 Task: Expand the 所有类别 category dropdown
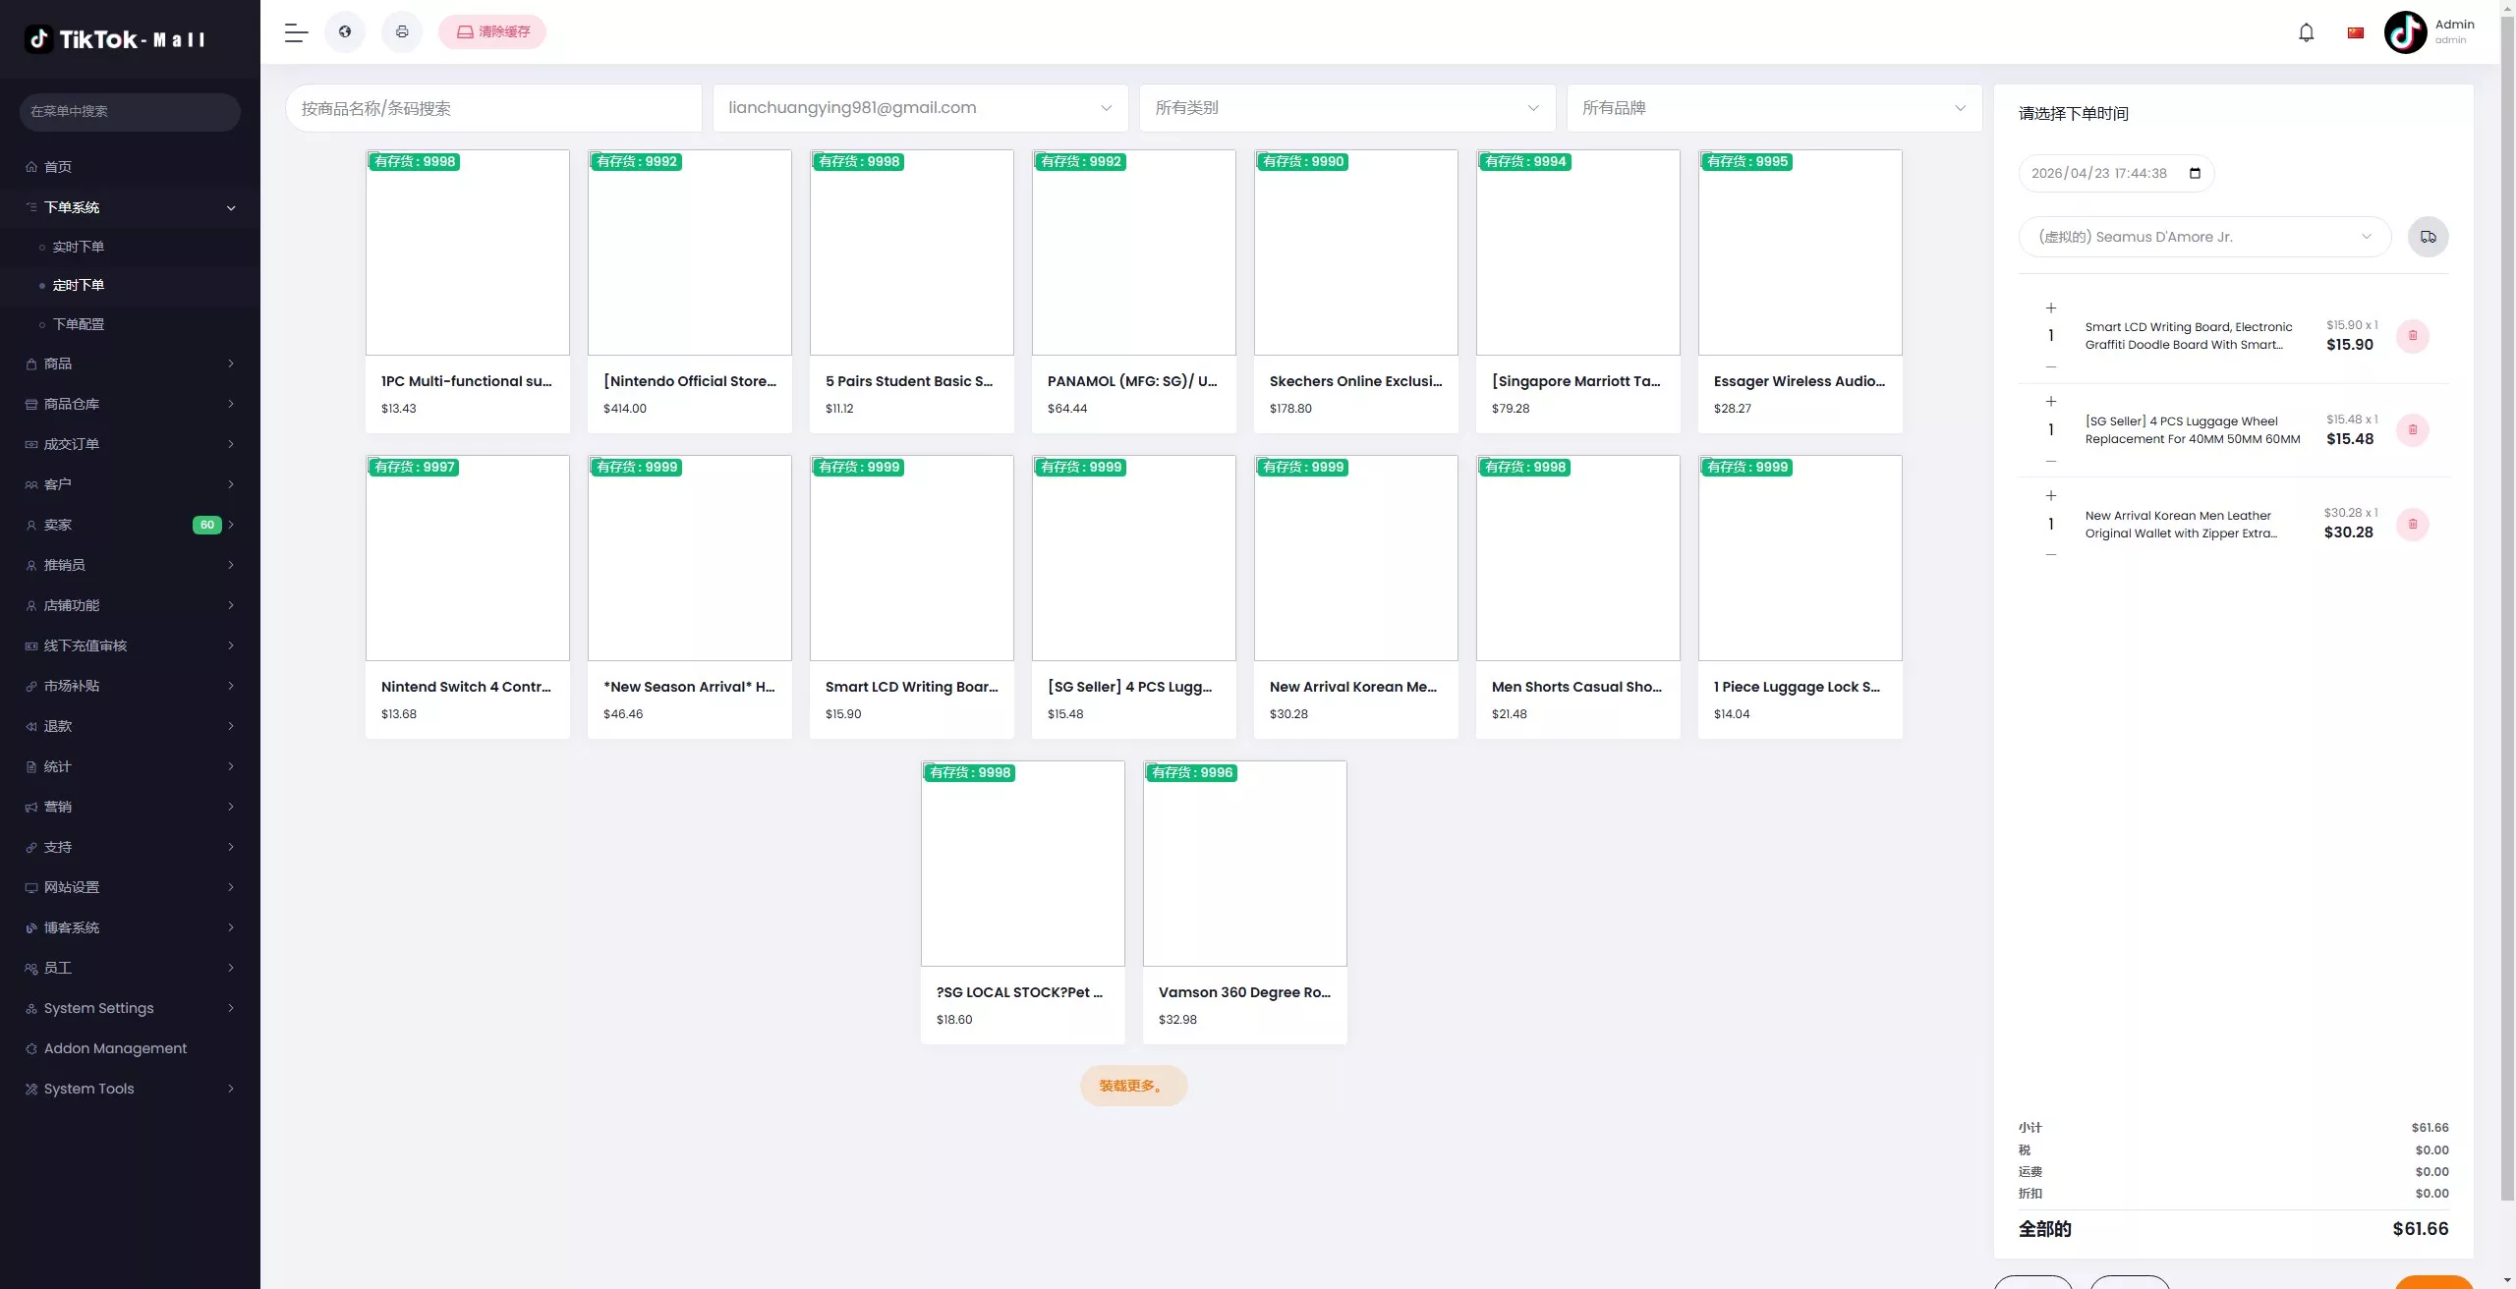pos(1346,108)
